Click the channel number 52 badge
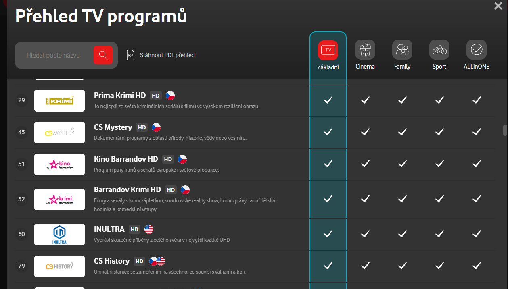This screenshot has height=289, width=508. [x=22, y=199]
